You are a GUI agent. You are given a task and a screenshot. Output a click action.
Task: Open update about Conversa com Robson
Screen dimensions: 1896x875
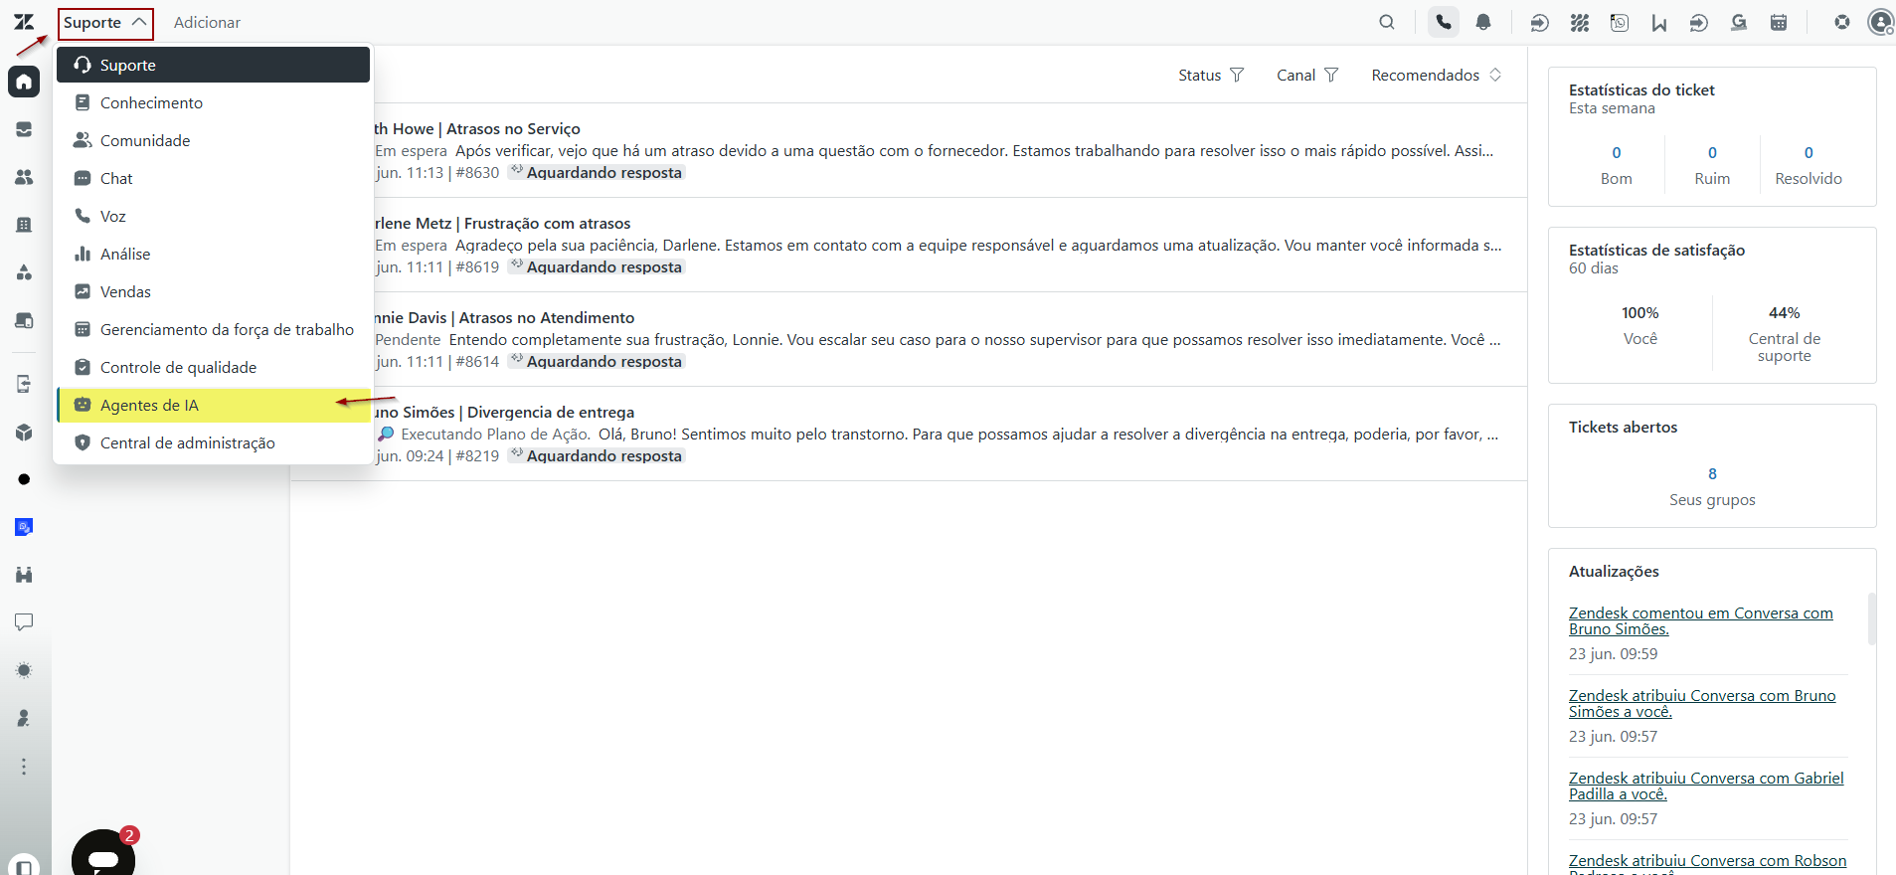point(1707,863)
